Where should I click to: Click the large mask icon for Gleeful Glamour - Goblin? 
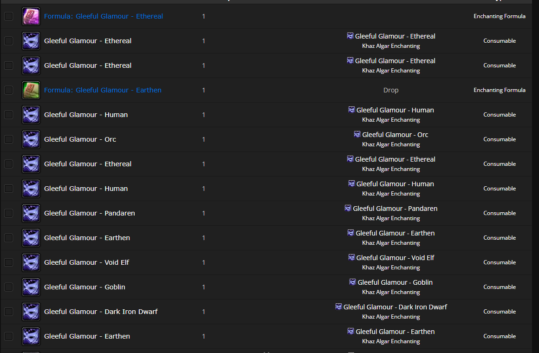[31, 287]
